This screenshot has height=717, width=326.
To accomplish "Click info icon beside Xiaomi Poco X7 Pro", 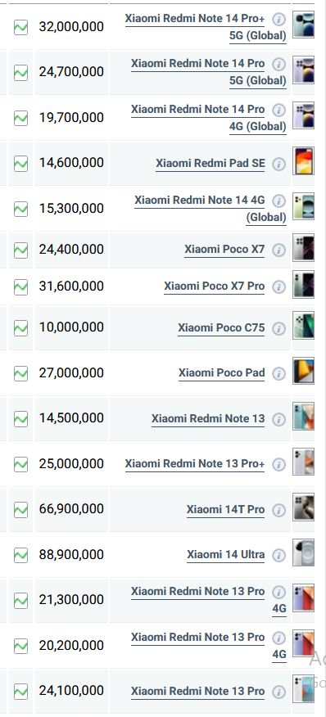I will pyautogui.click(x=278, y=286).
